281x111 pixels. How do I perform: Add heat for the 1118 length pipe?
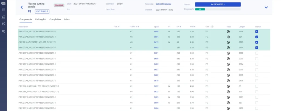pos(228,32)
